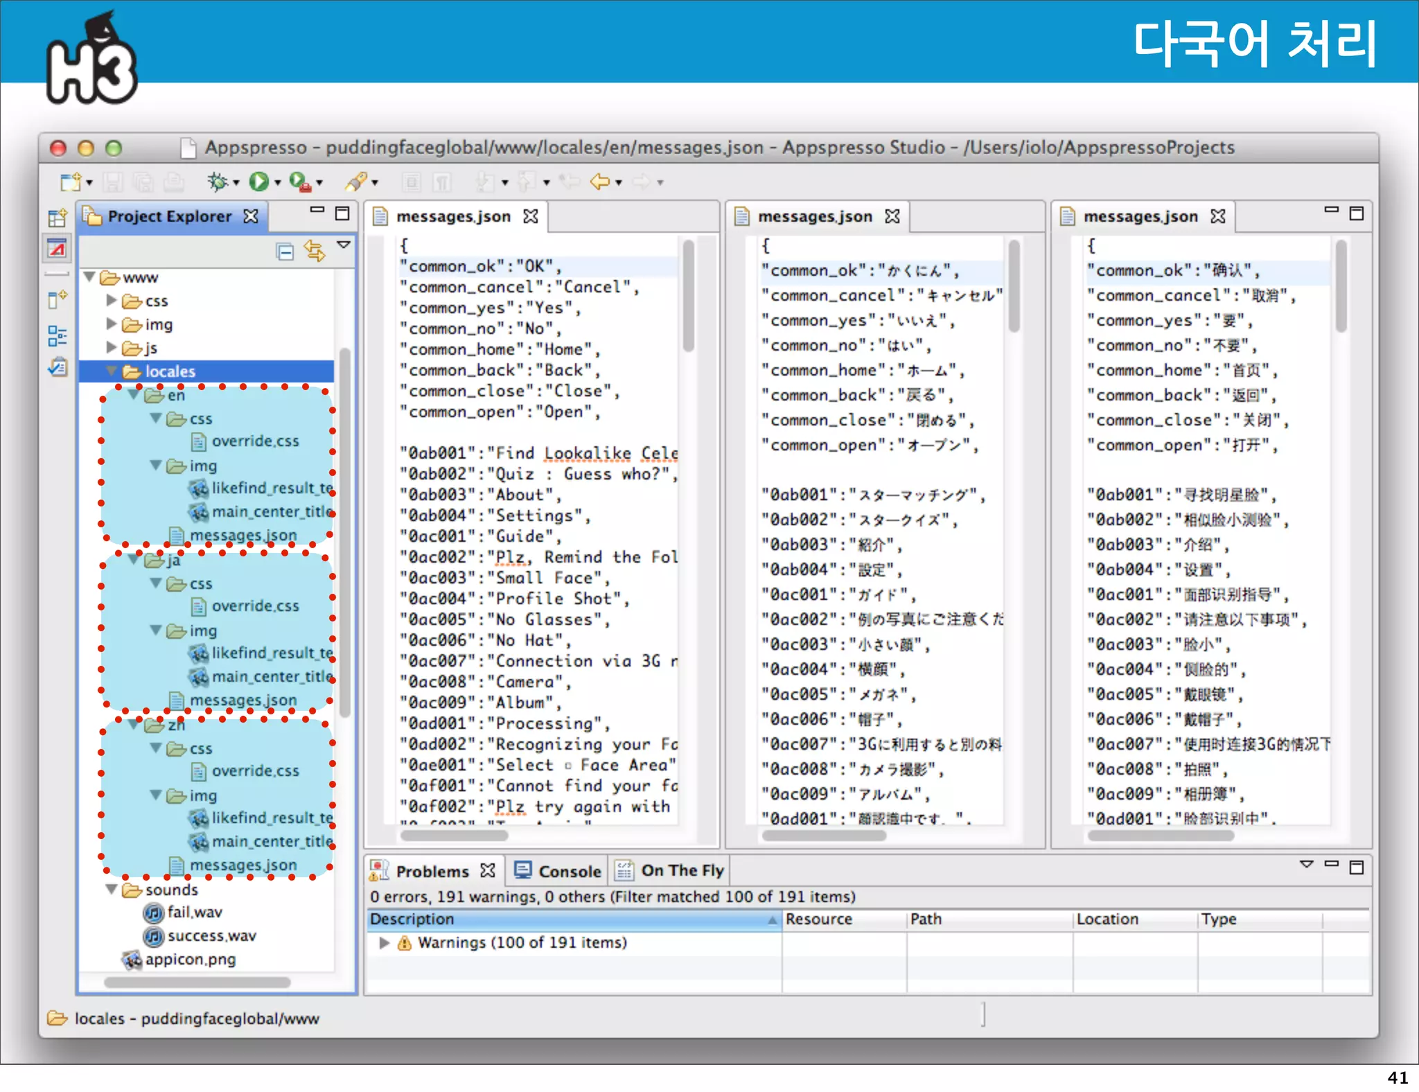Screen dimensions: 1419x1092
Task: Click the green Run button icon
Action: point(258,182)
